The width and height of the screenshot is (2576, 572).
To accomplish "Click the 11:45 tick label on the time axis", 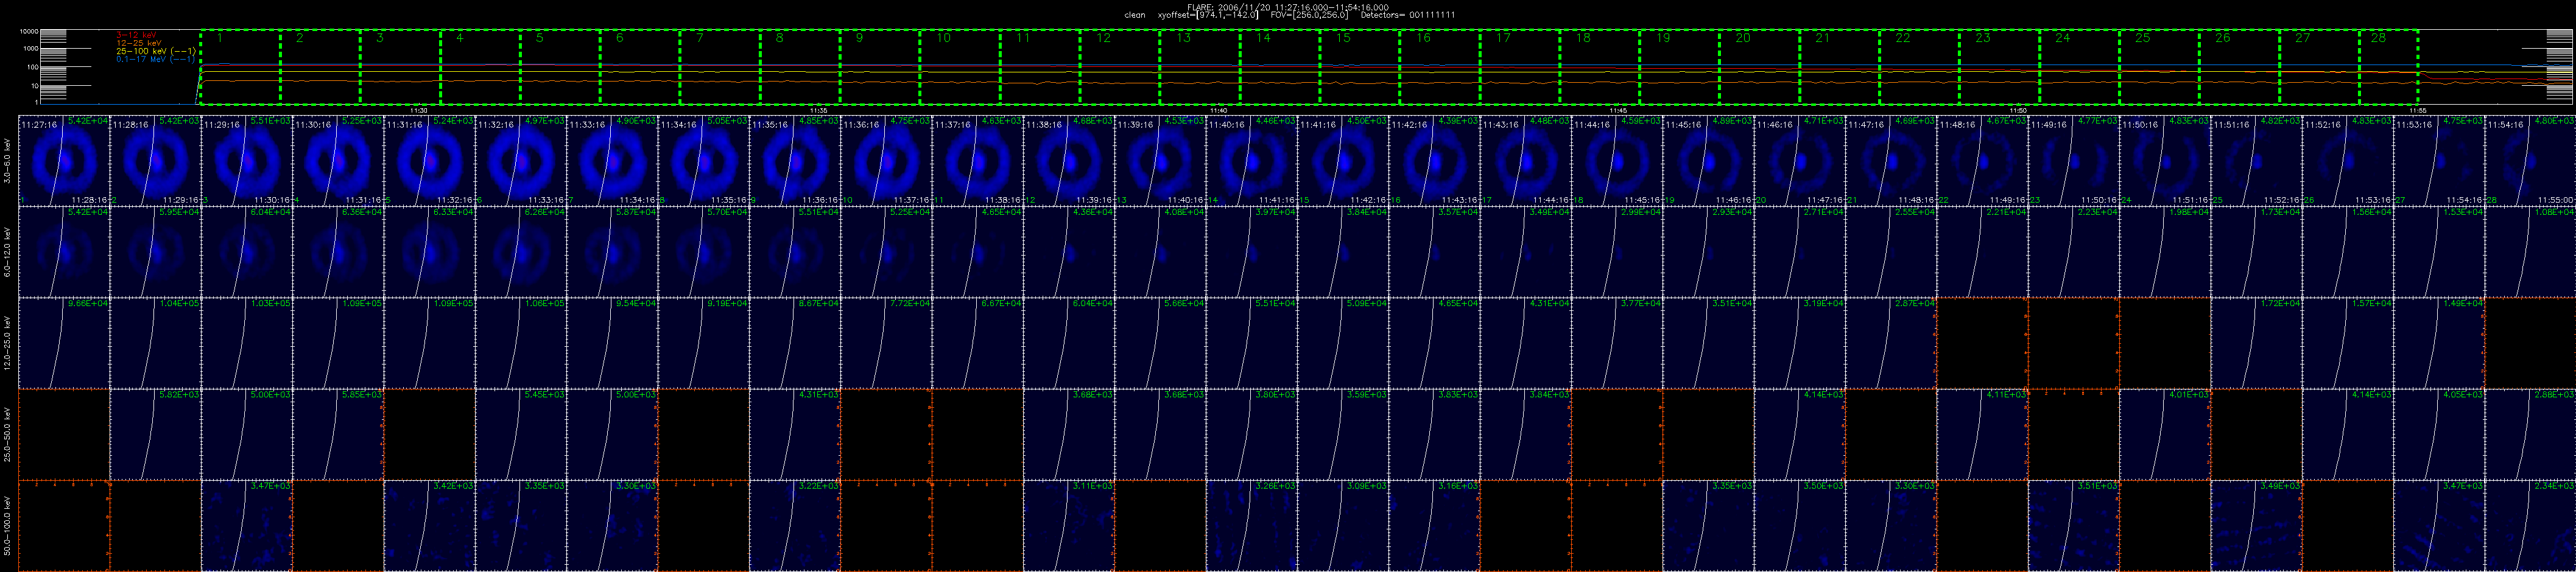I will pos(1618,110).
